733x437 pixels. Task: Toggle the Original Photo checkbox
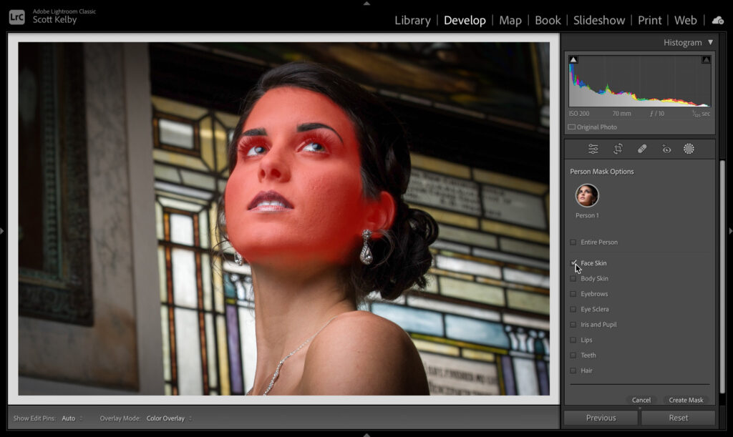[571, 127]
